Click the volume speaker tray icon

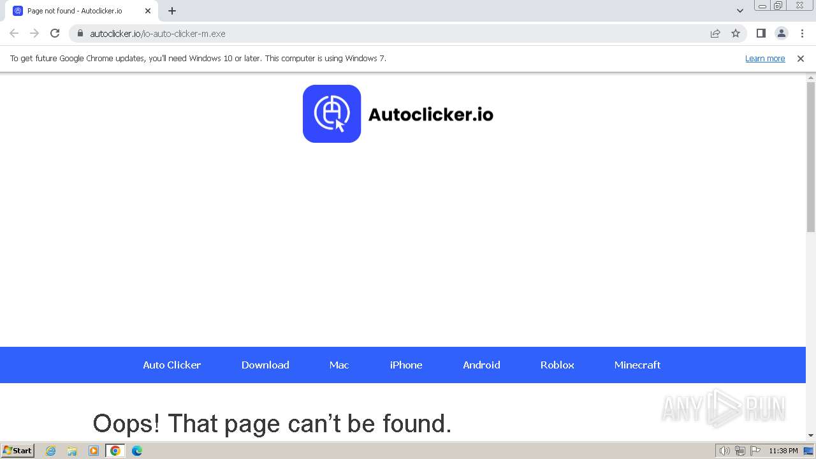pos(724,451)
